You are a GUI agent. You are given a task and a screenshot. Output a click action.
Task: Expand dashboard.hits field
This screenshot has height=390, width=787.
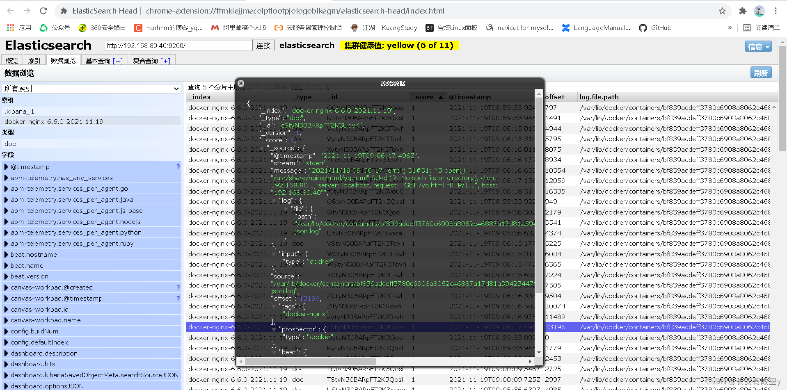(x=6, y=364)
